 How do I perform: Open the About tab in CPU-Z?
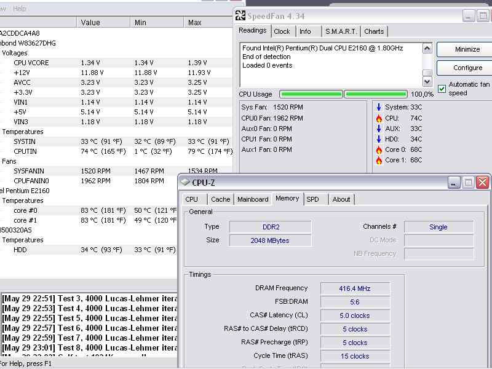(x=341, y=199)
